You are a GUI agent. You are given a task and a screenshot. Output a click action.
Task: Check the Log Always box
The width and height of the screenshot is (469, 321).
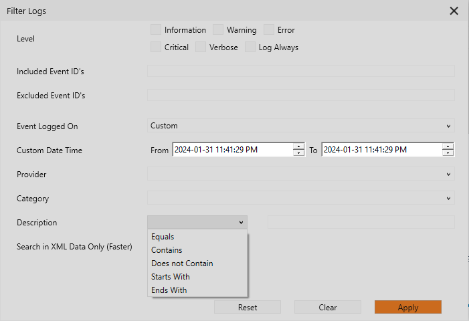tap(250, 47)
